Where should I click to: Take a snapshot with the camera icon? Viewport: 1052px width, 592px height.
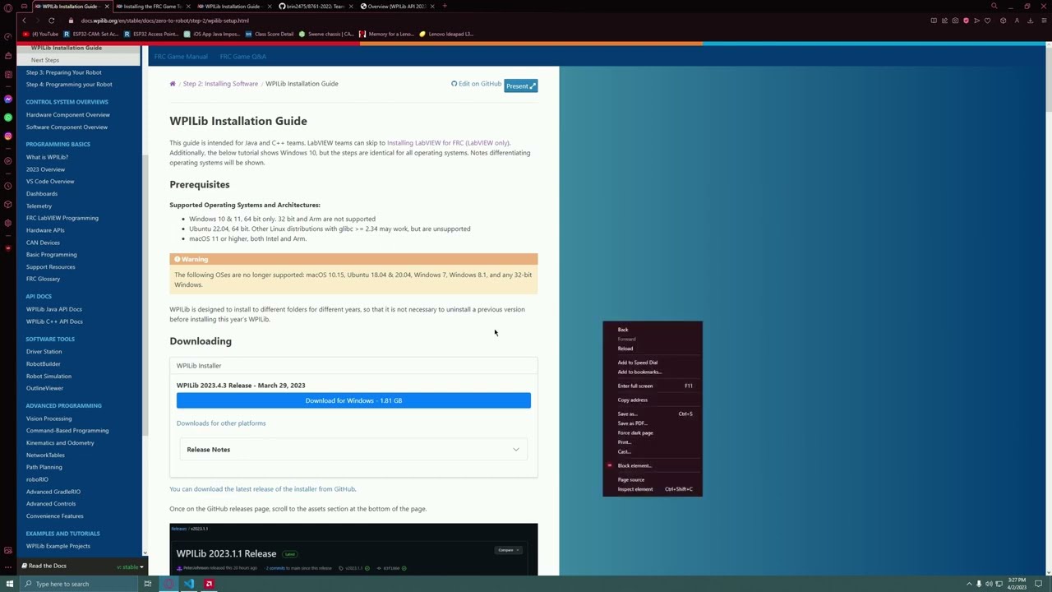point(955,21)
